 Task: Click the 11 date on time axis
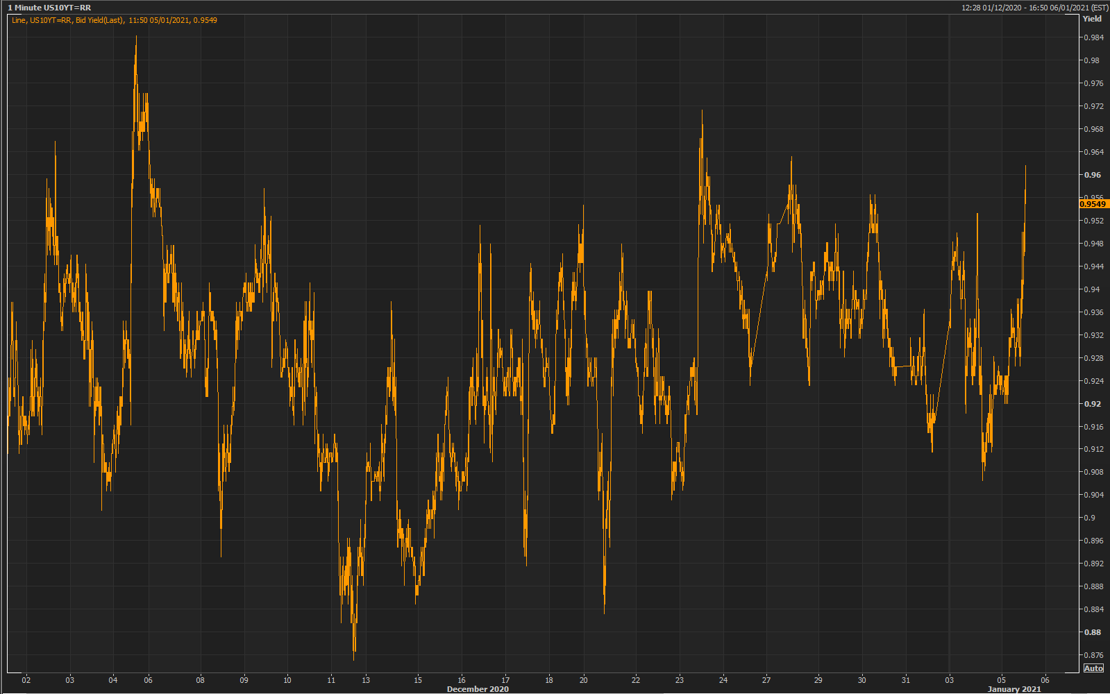(331, 680)
